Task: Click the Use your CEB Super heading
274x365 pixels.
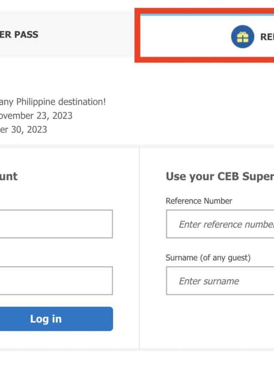Action: pos(220,176)
